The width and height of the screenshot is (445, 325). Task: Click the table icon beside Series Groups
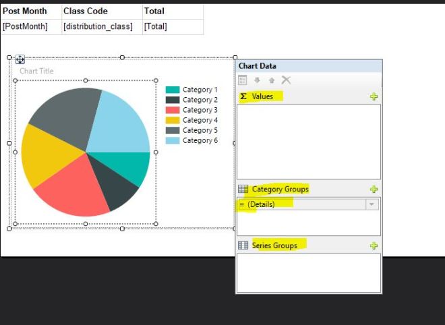pyautogui.click(x=243, y=245)
